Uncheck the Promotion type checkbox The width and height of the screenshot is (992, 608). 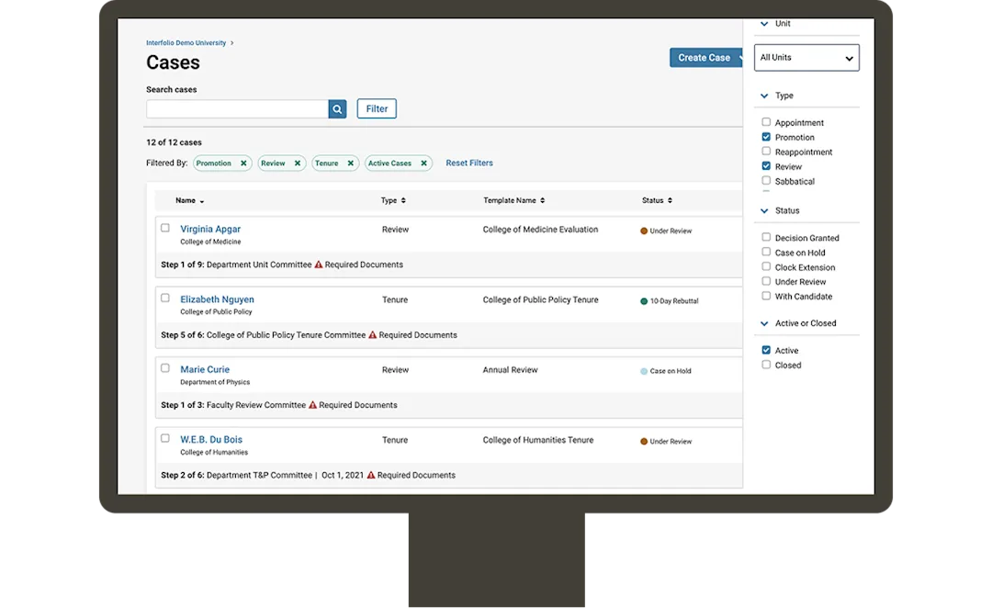click(766, 137)
